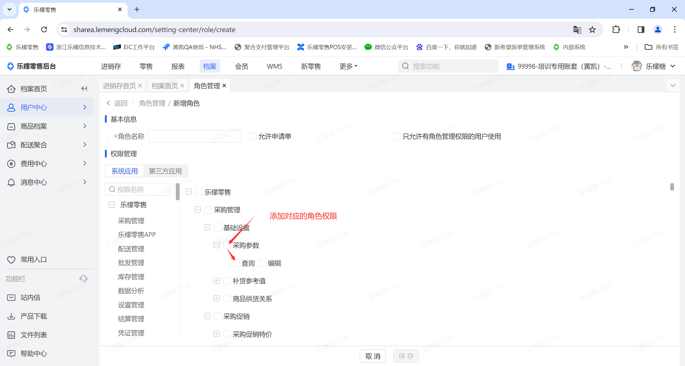Image resolution: width=685 pixels, height=366 pixels.
Task: Toggle the browser side panel icon
Action: pyautogui.click(x=641, y=30)
